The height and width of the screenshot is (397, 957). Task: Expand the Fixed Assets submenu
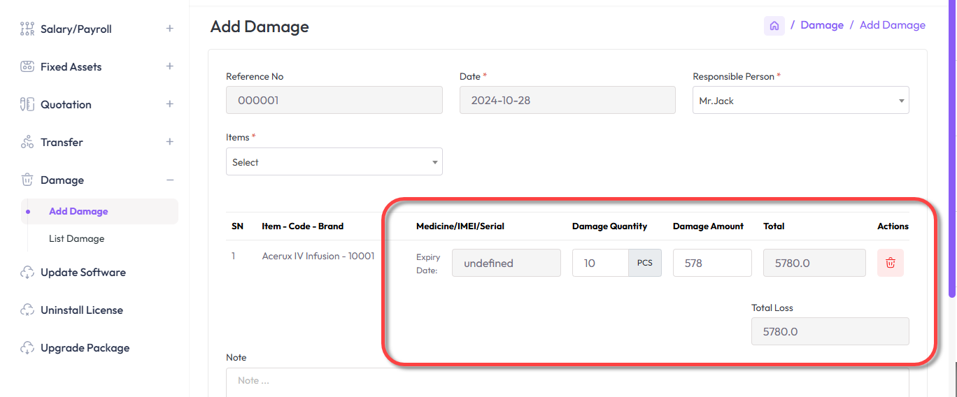coord(169,66)
